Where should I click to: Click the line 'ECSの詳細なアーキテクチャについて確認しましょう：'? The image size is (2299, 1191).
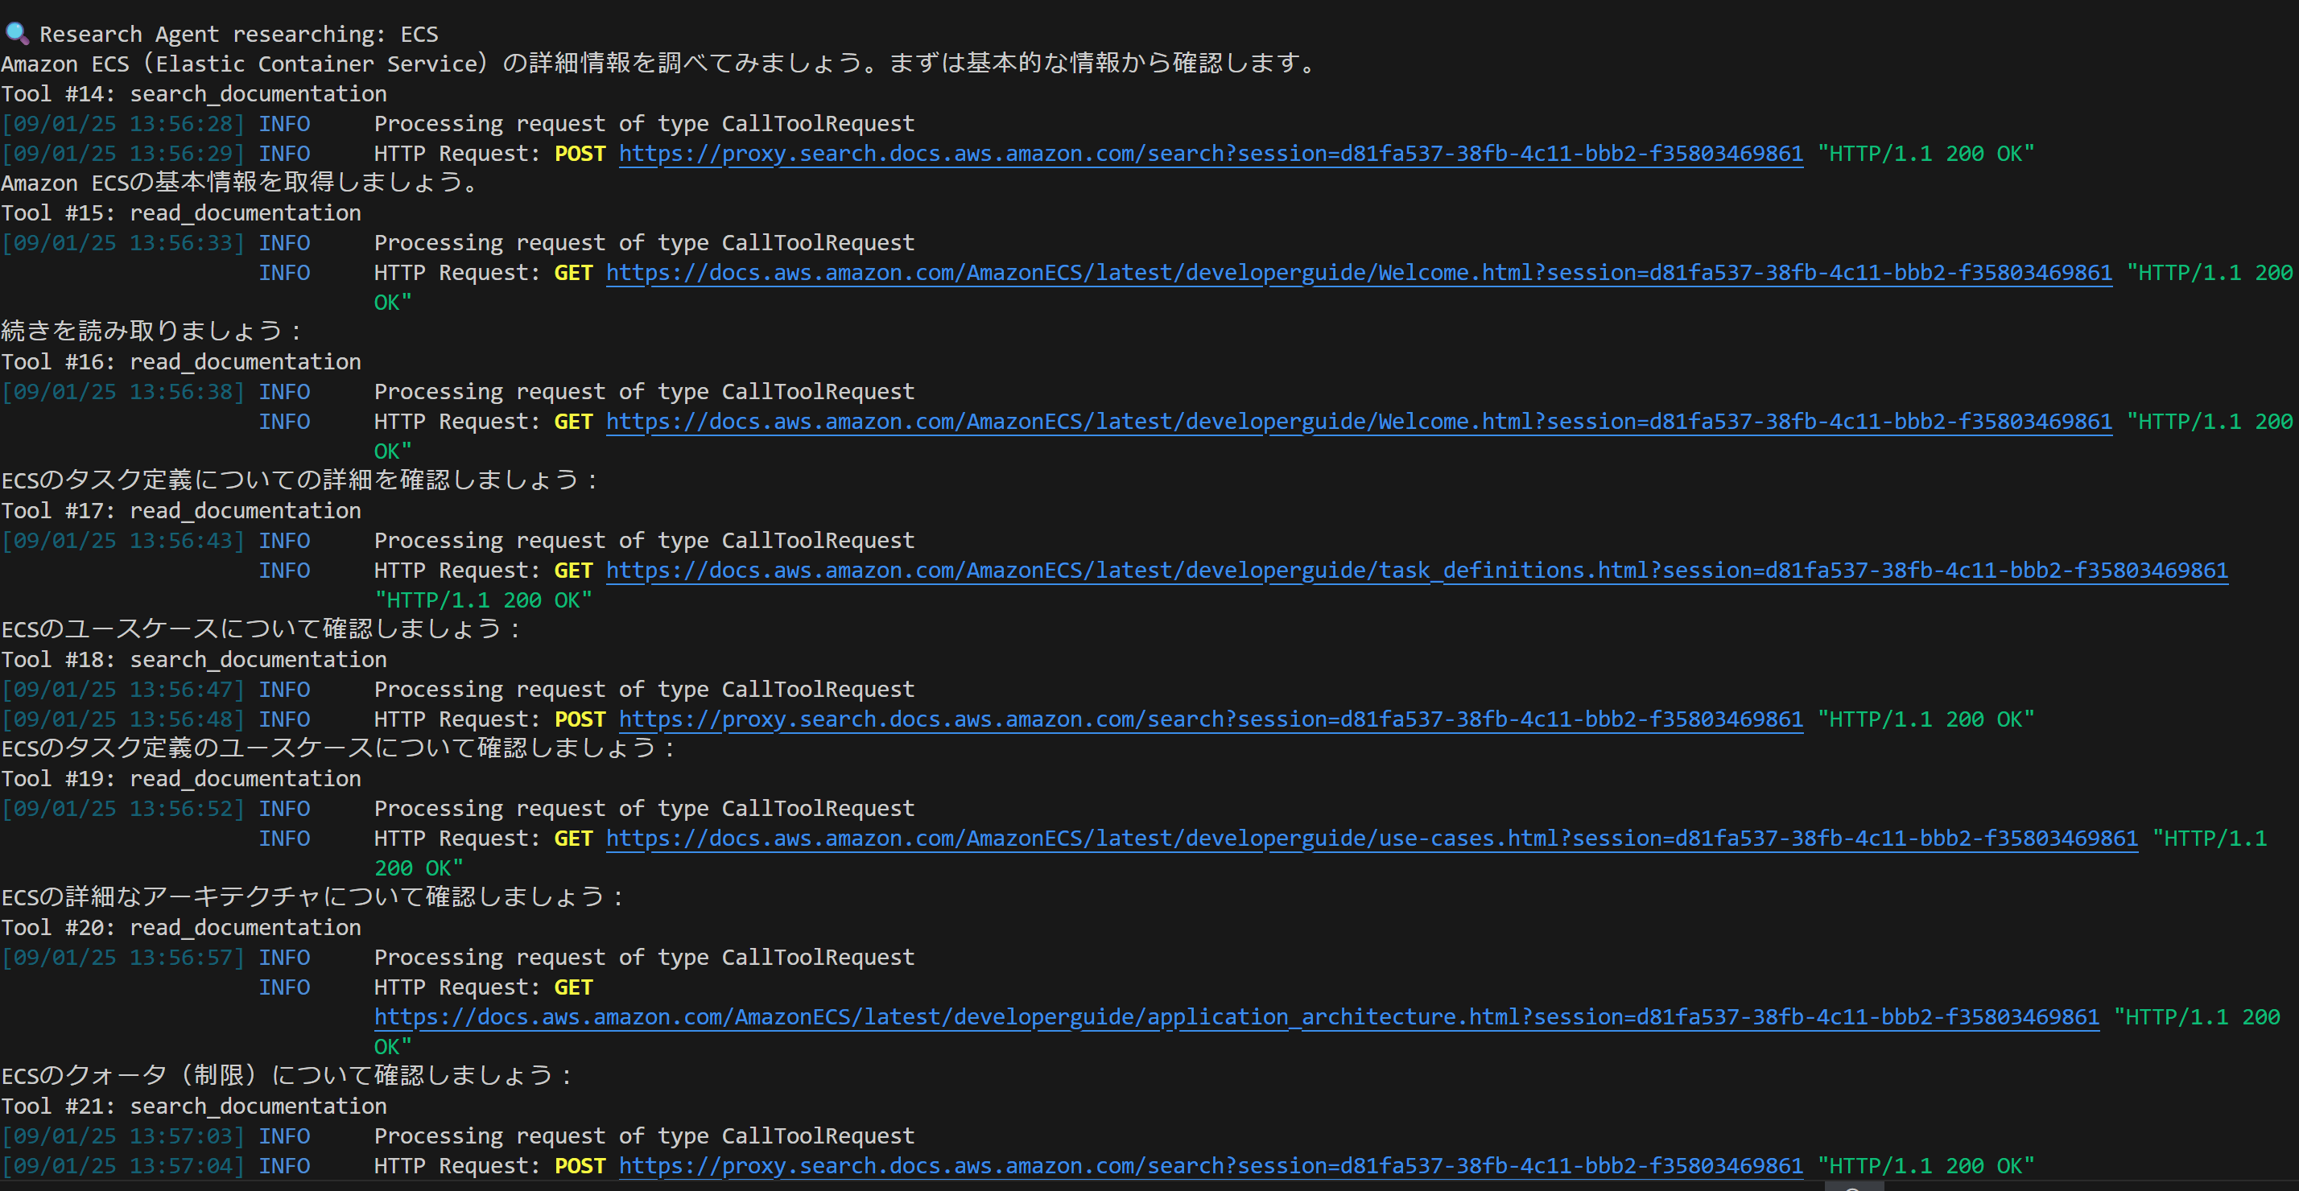click(312, 897)
